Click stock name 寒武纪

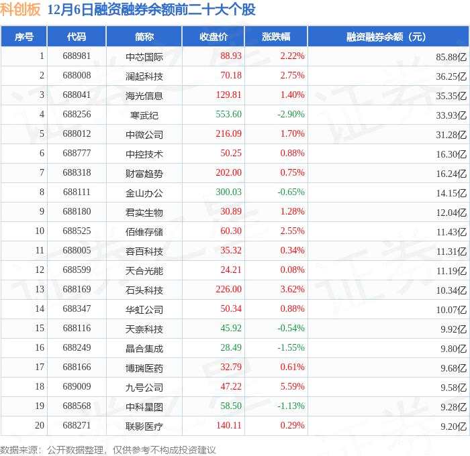144,115
